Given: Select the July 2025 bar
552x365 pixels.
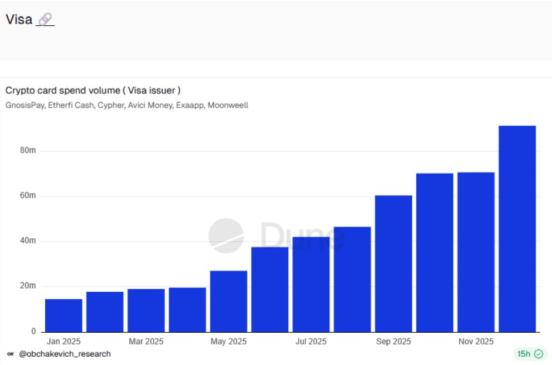Looking at the screenshot, I should coord(311,285).
